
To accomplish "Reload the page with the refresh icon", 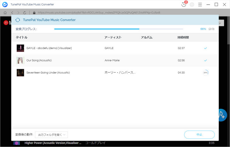I will 25,13.
